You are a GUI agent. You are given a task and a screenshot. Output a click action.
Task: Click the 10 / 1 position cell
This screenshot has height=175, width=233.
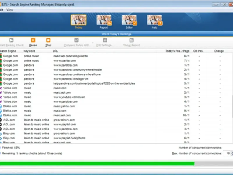click(186, 115)
